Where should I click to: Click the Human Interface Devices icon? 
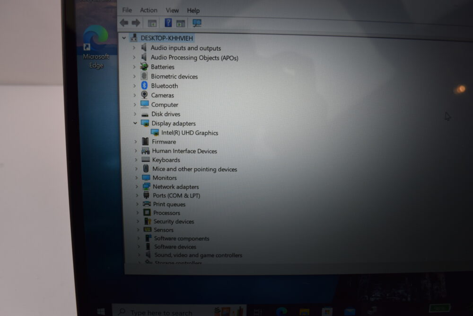tap(145, 151)
